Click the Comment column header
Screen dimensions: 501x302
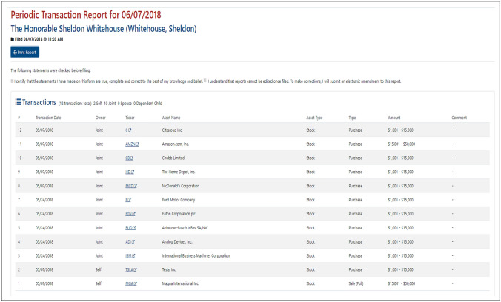(x=459, y=118)
